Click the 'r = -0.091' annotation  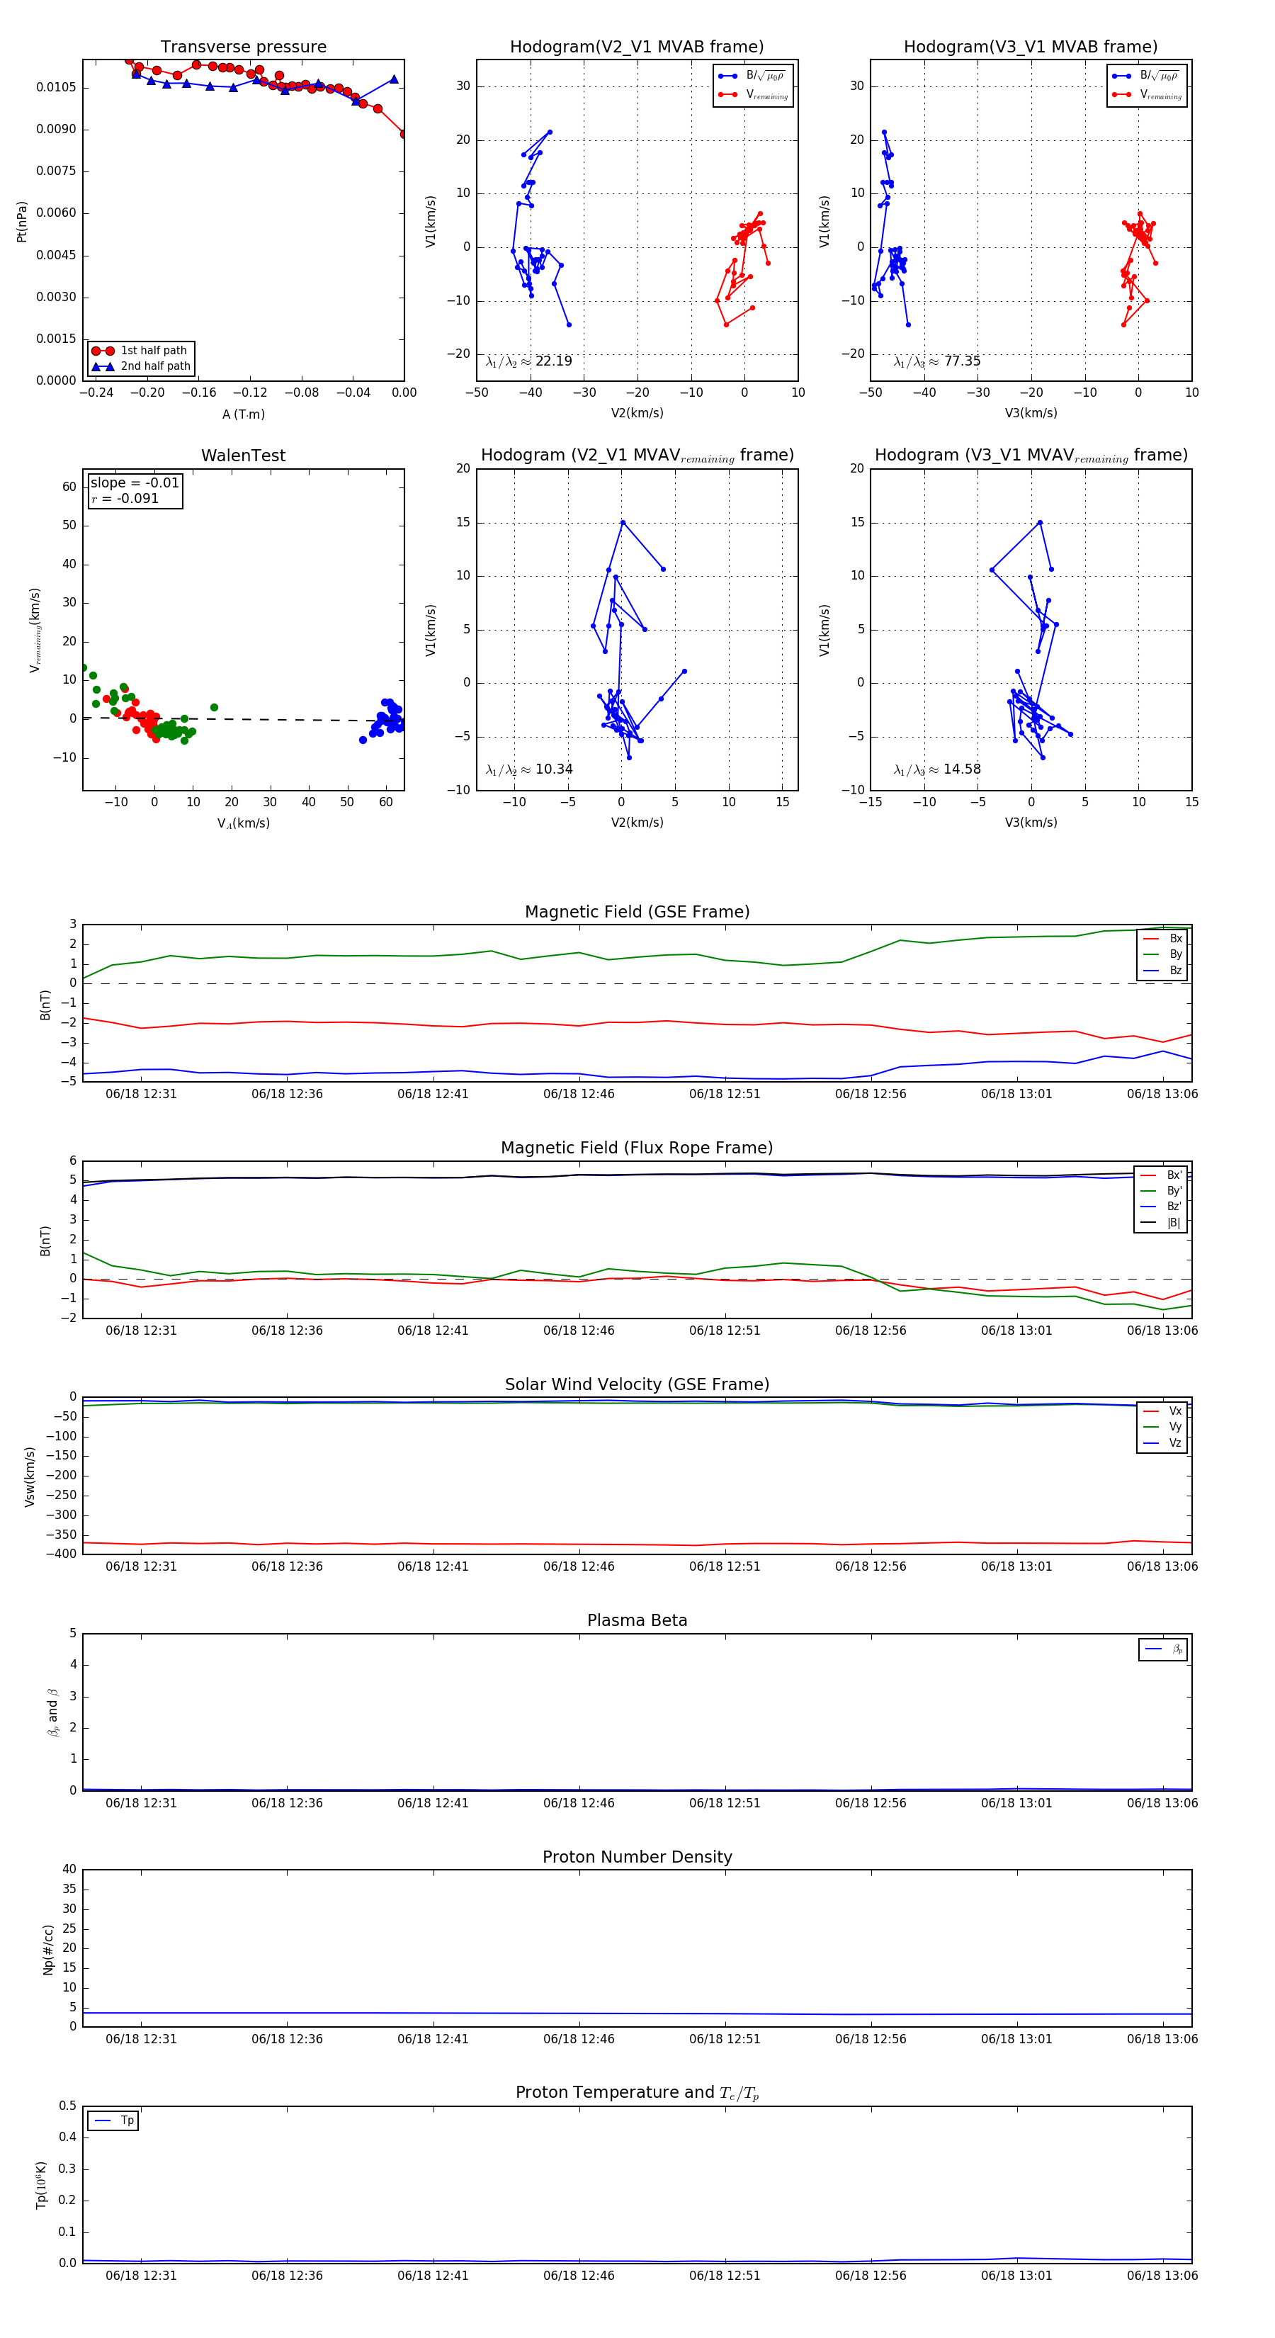point(125,498)
